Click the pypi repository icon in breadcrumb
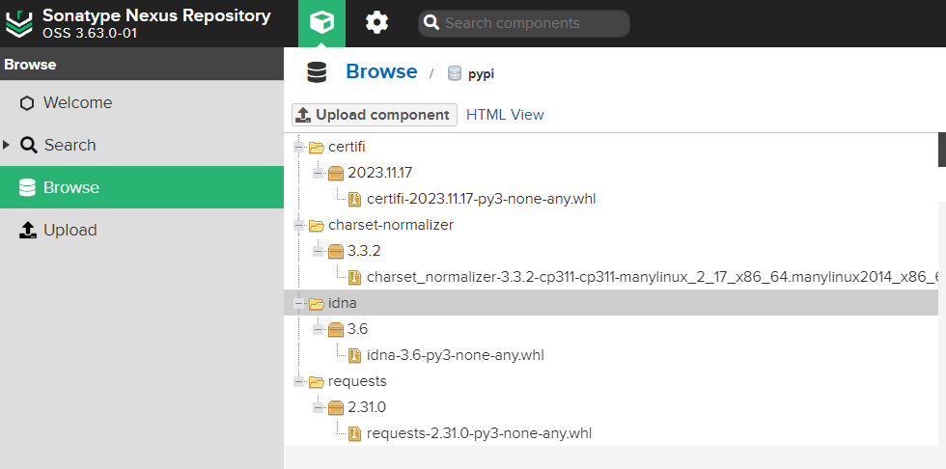Viewport: 946px width, 469px height. [455, 73]
